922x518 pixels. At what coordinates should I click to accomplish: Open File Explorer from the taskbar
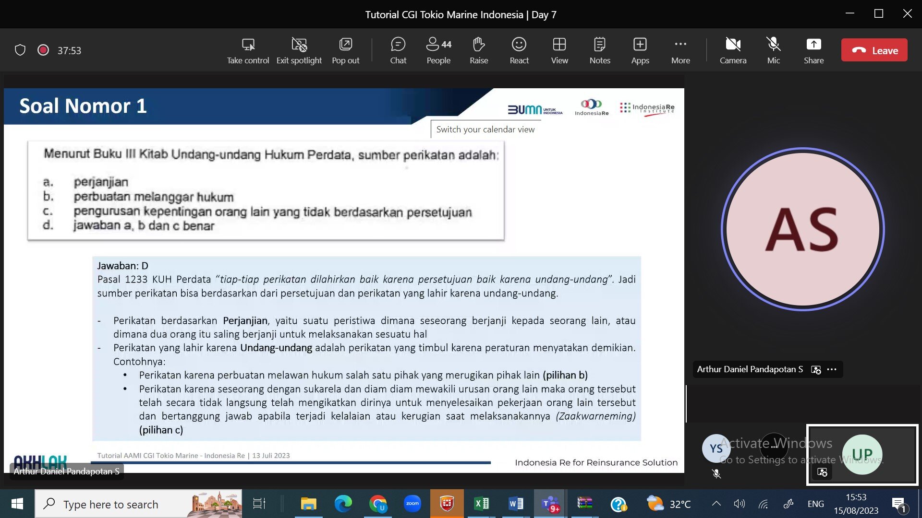tap(308, 504)
